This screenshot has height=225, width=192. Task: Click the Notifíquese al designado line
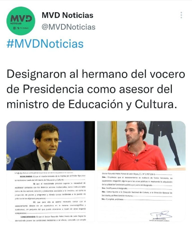[x=115, y=188]
